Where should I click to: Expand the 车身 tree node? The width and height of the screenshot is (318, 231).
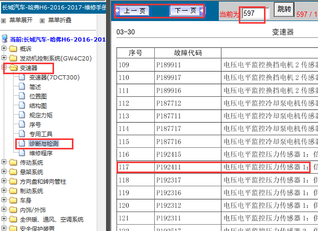coord(4,199)
